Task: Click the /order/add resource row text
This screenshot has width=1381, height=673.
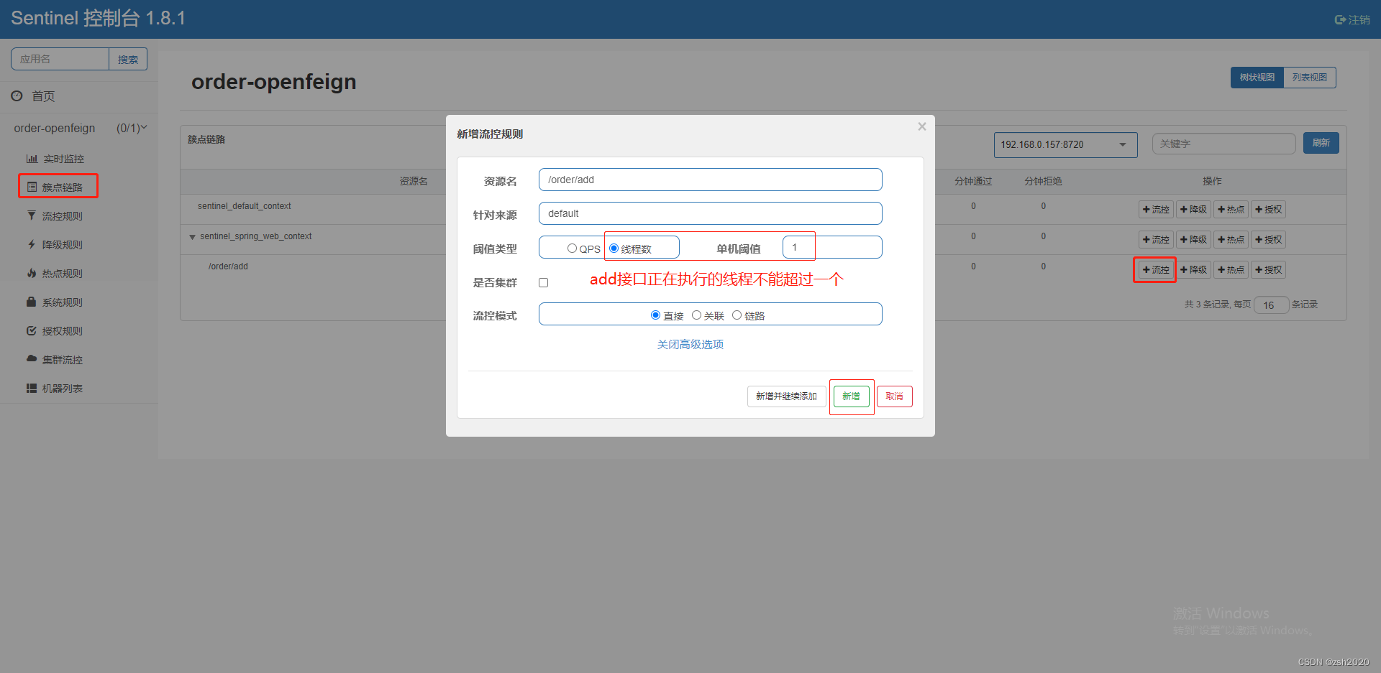Action: (x=228, y=266)
